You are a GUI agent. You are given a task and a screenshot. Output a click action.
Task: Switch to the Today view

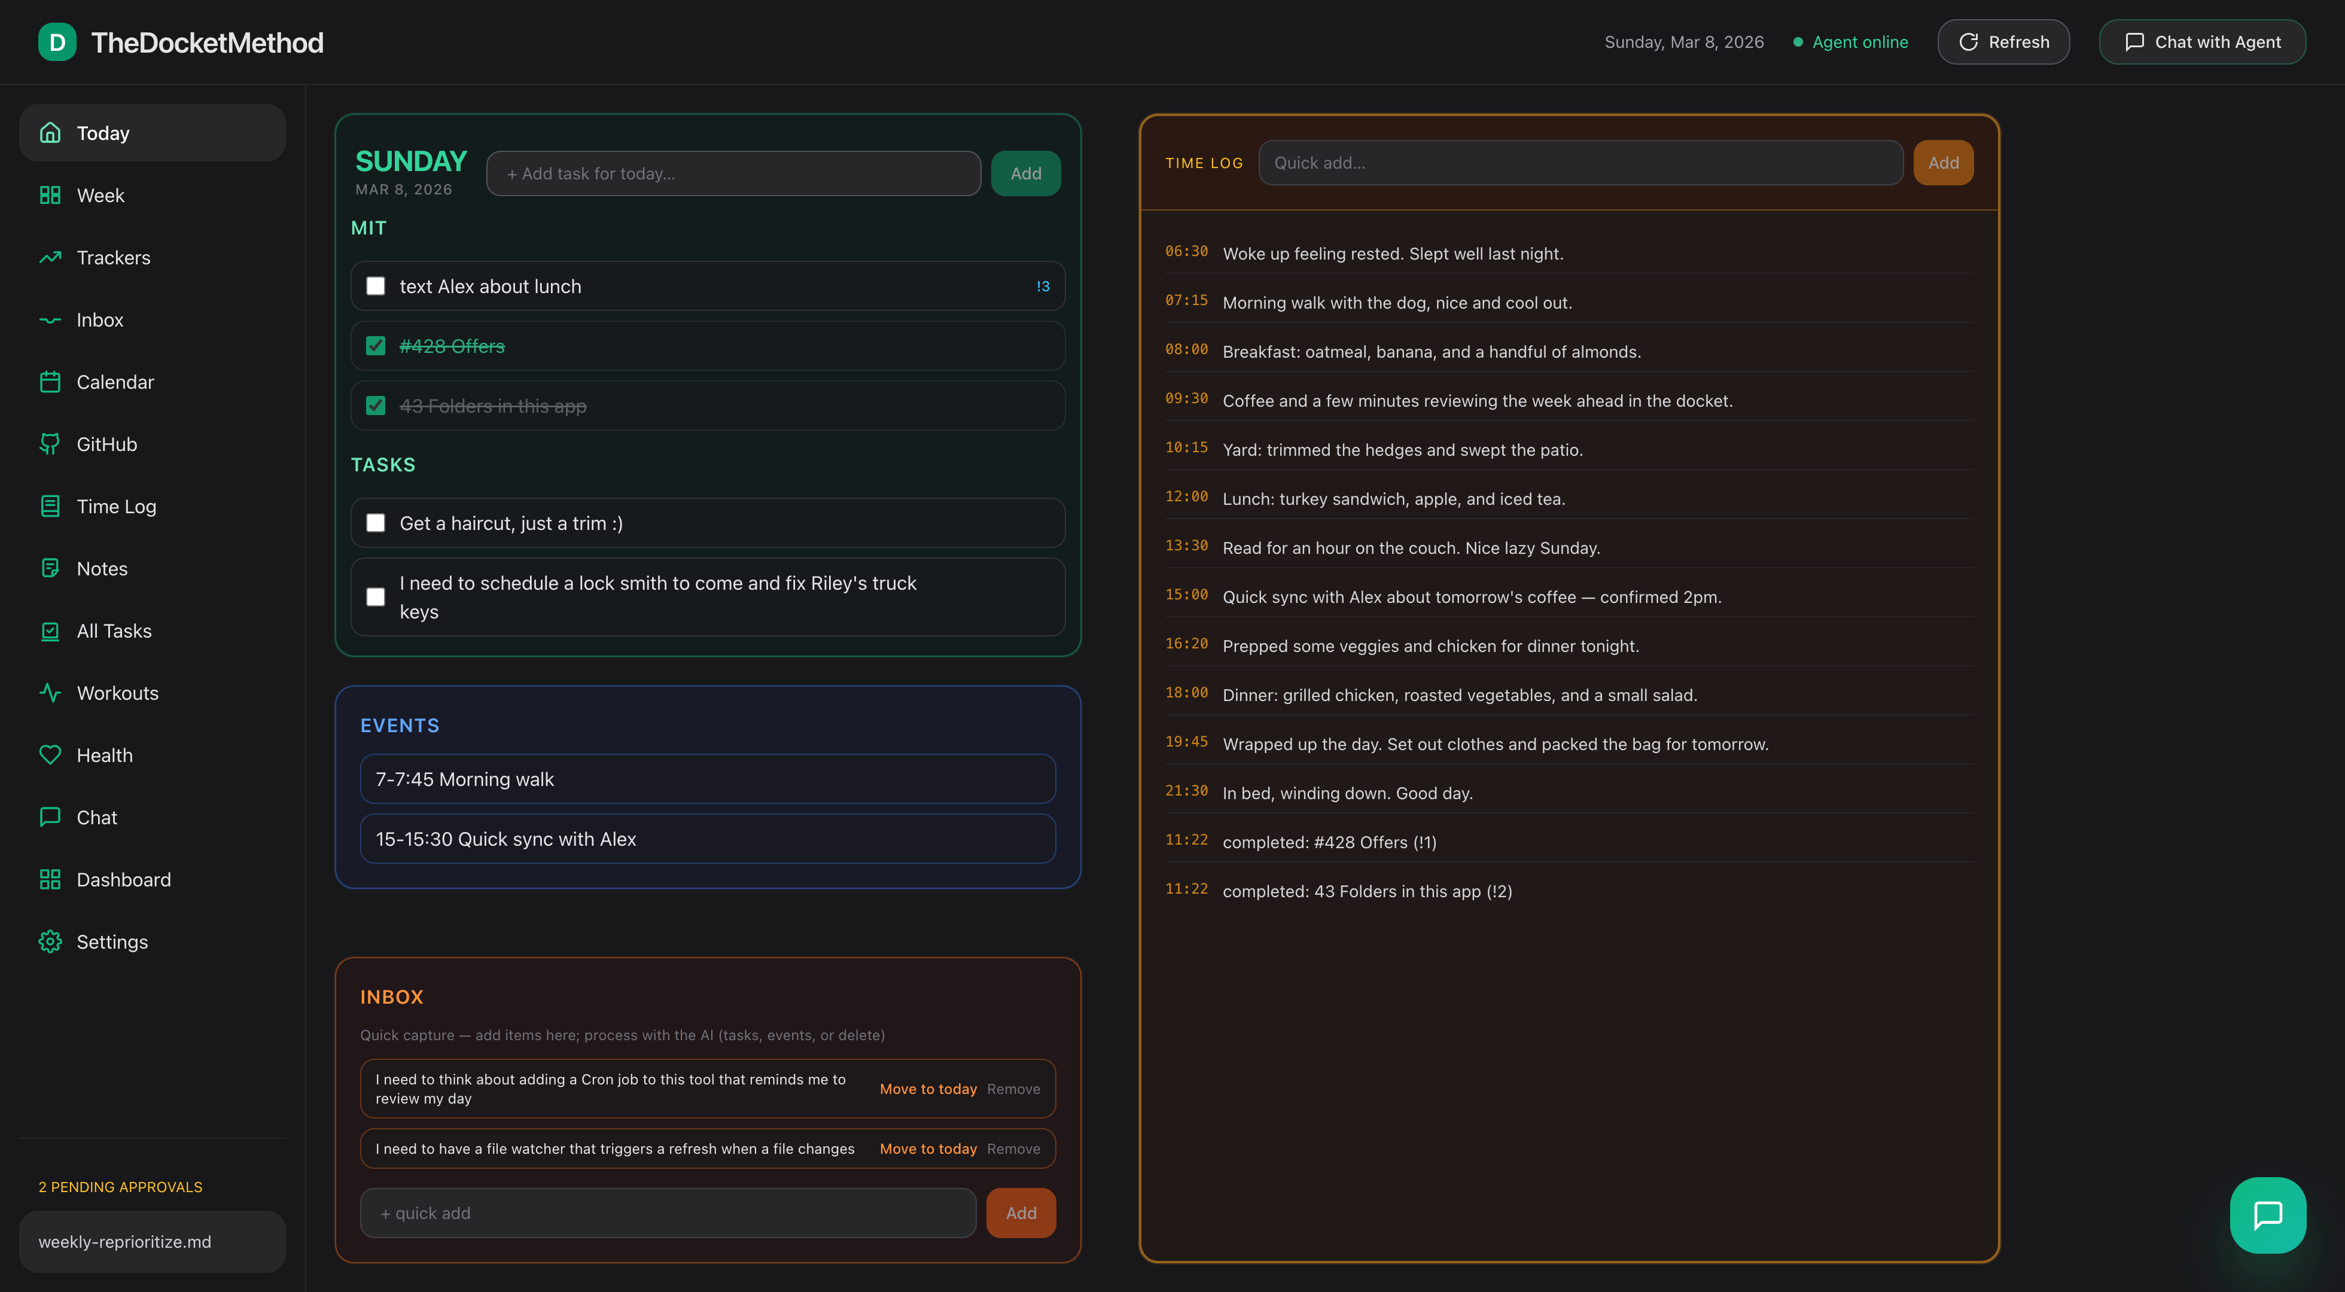[102, 133]
